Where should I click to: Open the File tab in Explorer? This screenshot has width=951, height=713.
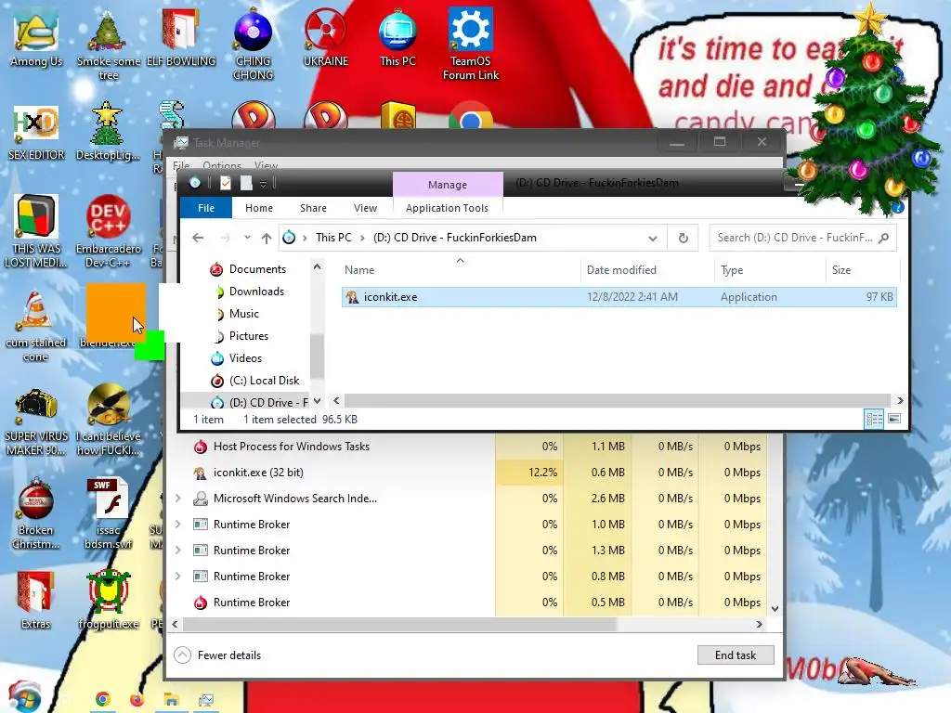(x=205, y=208)
